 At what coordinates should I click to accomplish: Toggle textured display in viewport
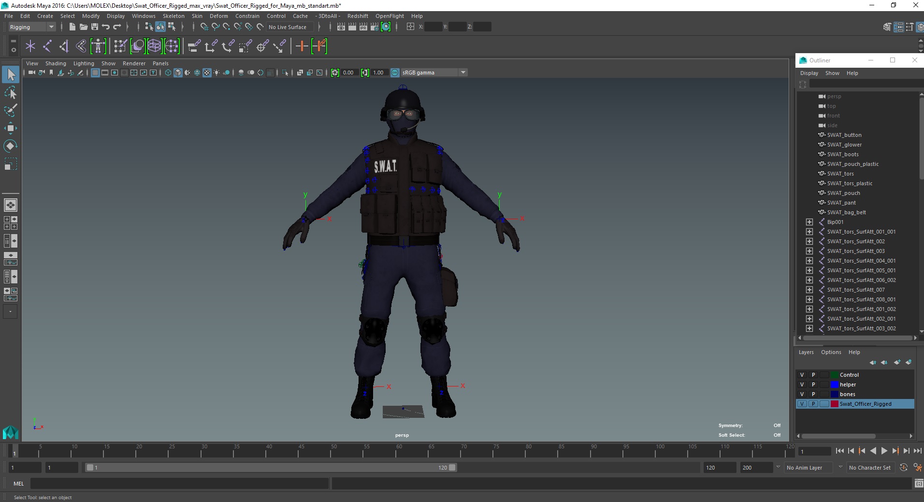[x=207, y=73]
